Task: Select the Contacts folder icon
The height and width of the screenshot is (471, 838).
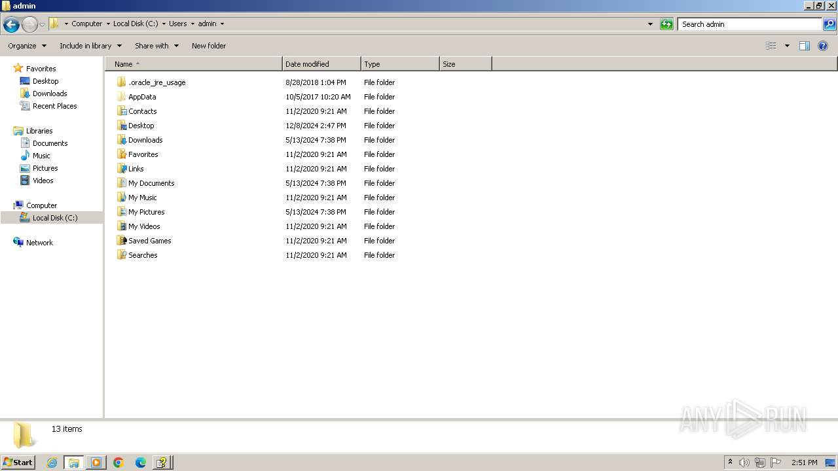Action: tap(121, 111)
